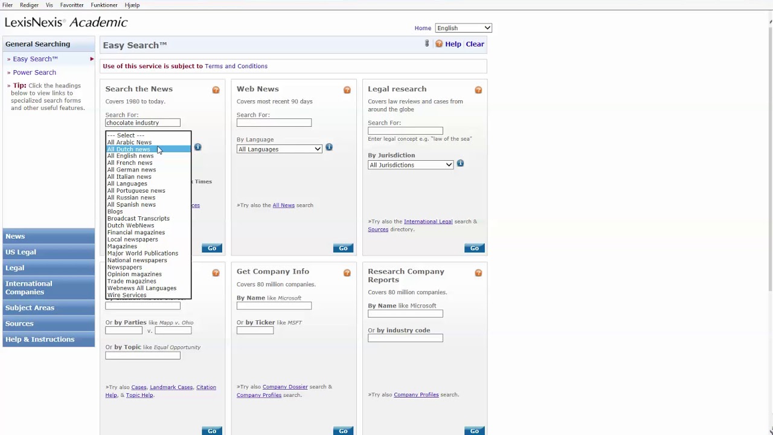The width and height of the screenshot is (773, 435).
Task: Open help icon in Legal research panel
Action: point(478,90)
